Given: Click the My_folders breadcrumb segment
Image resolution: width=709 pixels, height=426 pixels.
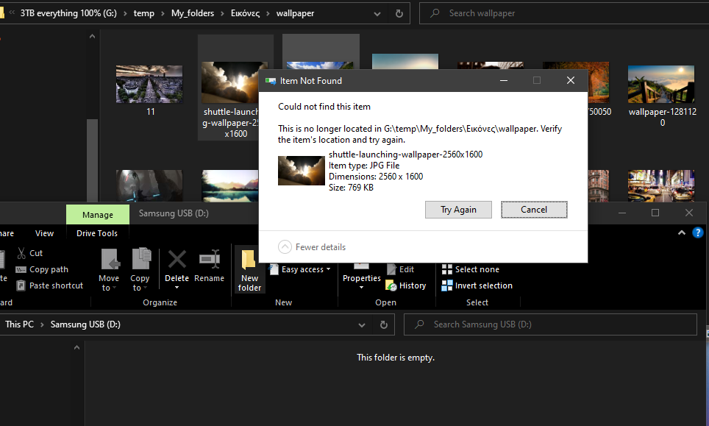Looking at the screenshot, I should [193, 13].
